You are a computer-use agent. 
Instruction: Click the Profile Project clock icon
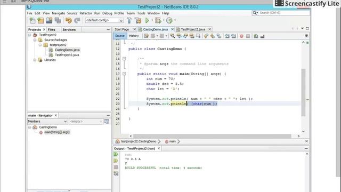(x=169, y=20)
